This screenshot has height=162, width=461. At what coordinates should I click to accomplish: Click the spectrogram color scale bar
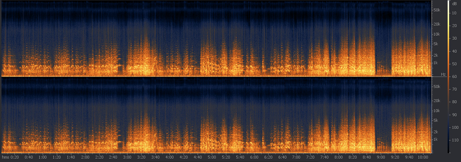[x=448, y=77]
